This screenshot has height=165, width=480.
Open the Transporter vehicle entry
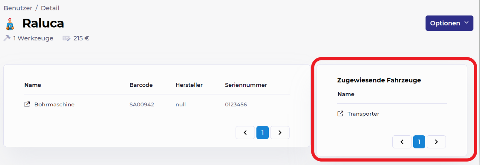click(x=363, y=114)
